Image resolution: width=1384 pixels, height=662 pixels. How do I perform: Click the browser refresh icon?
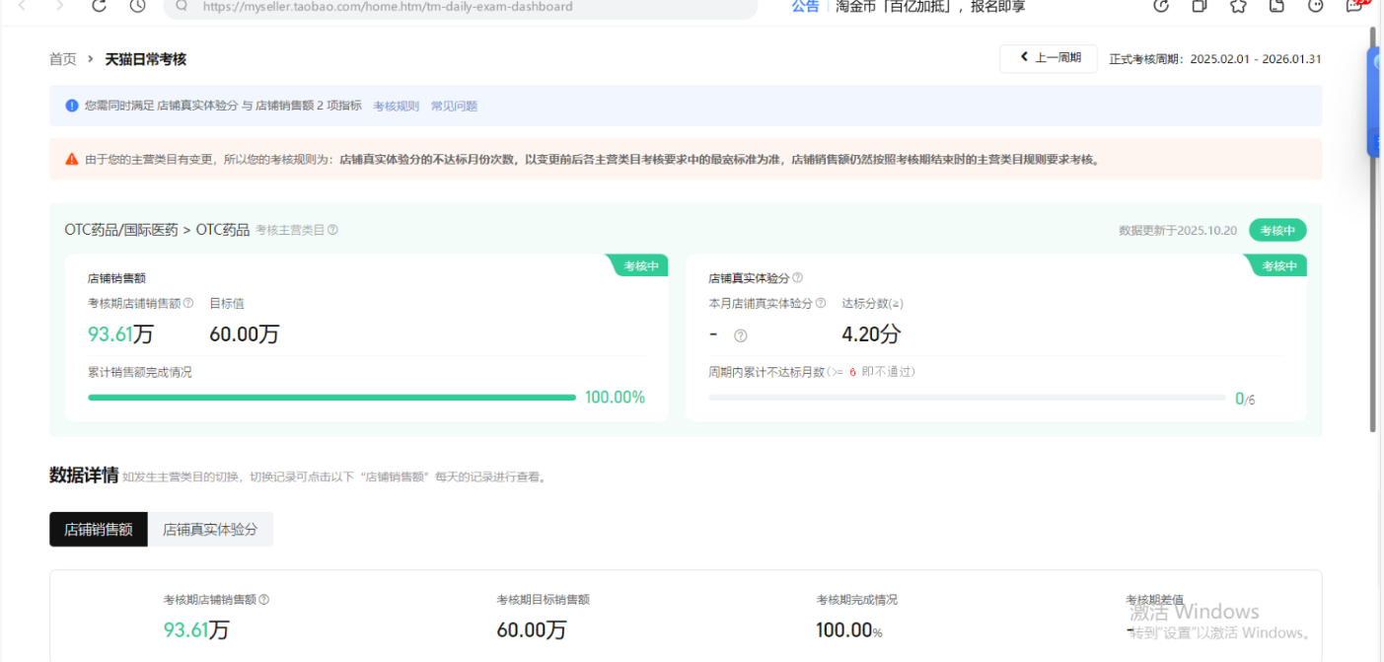[x=99, y=6]
